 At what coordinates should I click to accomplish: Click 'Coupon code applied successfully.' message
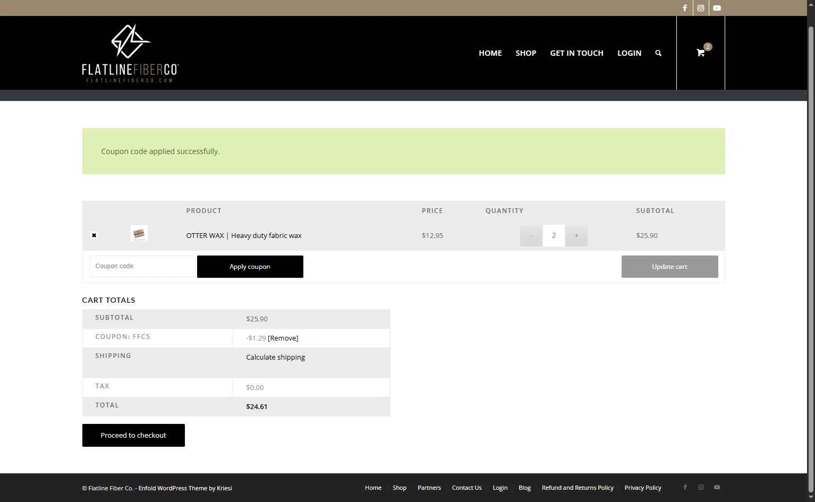(160, 151)
